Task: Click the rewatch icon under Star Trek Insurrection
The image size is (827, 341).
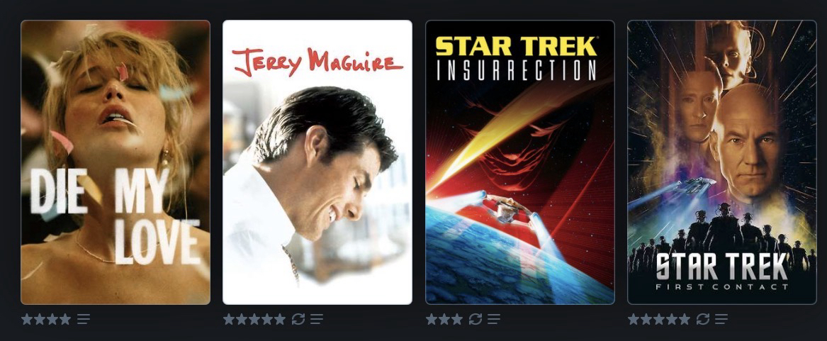Action: click(476, 319)
